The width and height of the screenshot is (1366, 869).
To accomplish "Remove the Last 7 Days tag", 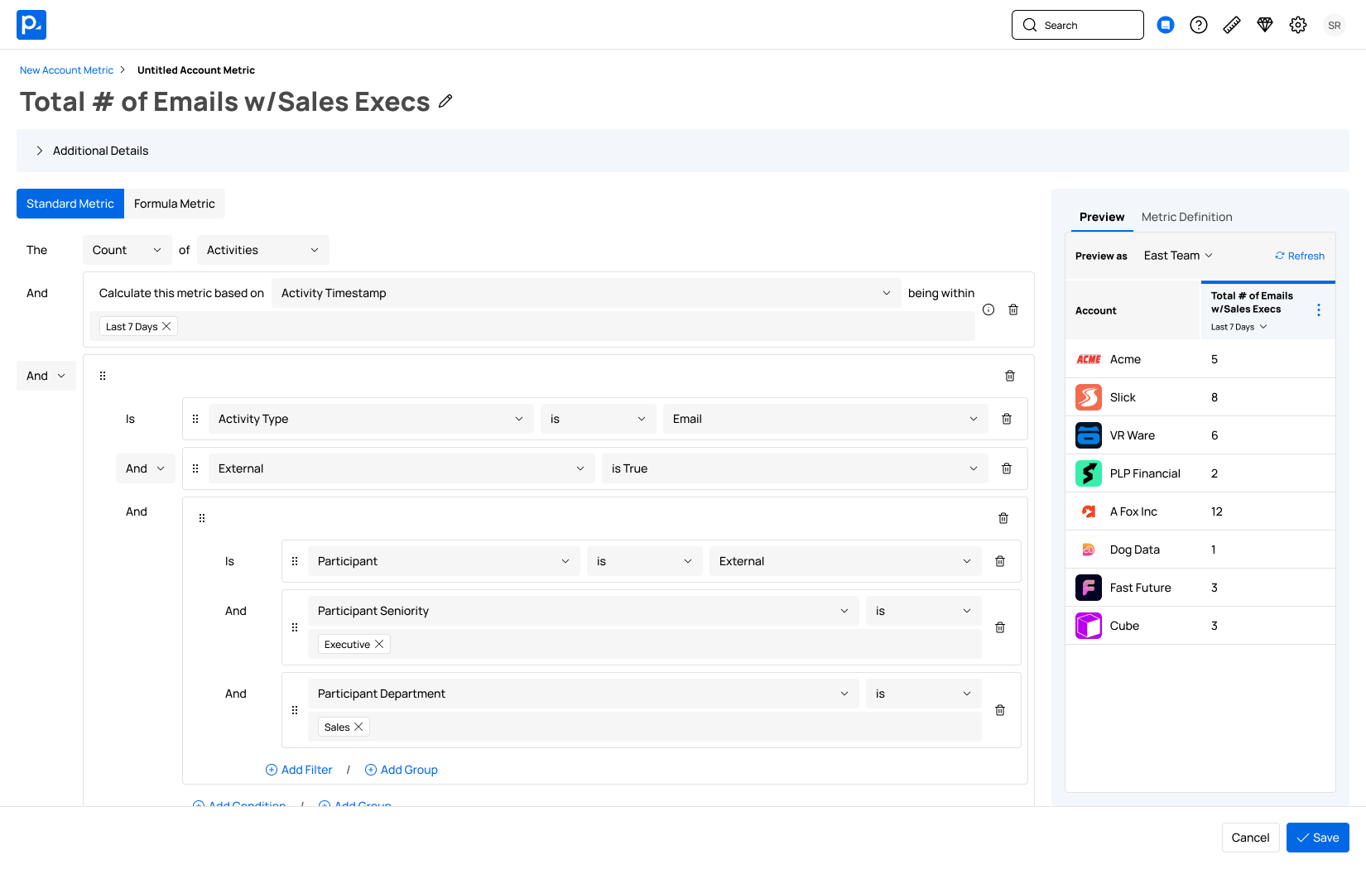I will click(x=166, y=326).
